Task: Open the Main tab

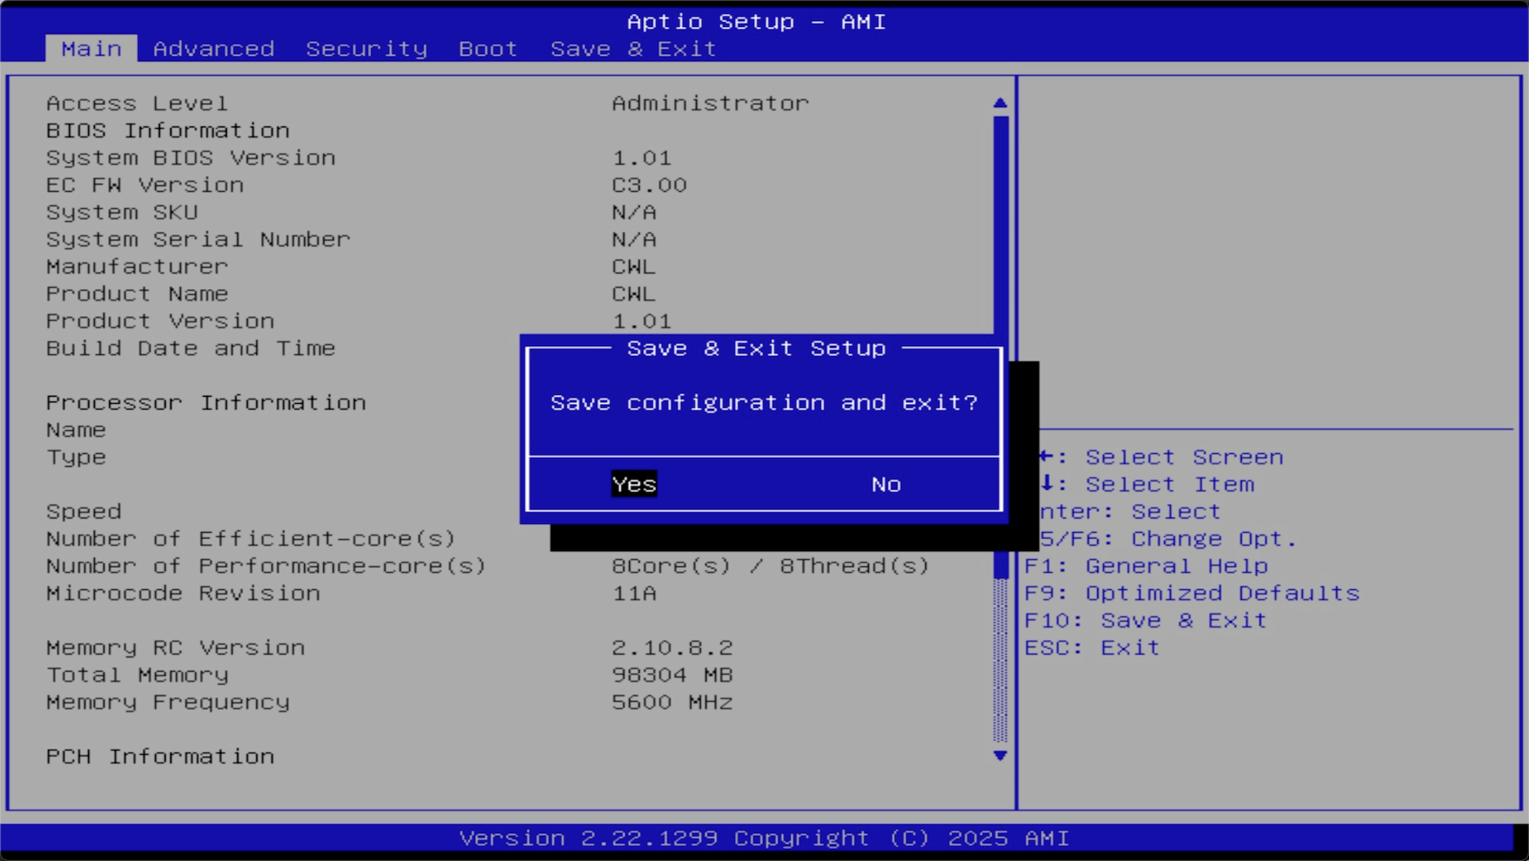Action: click(91, 49)
